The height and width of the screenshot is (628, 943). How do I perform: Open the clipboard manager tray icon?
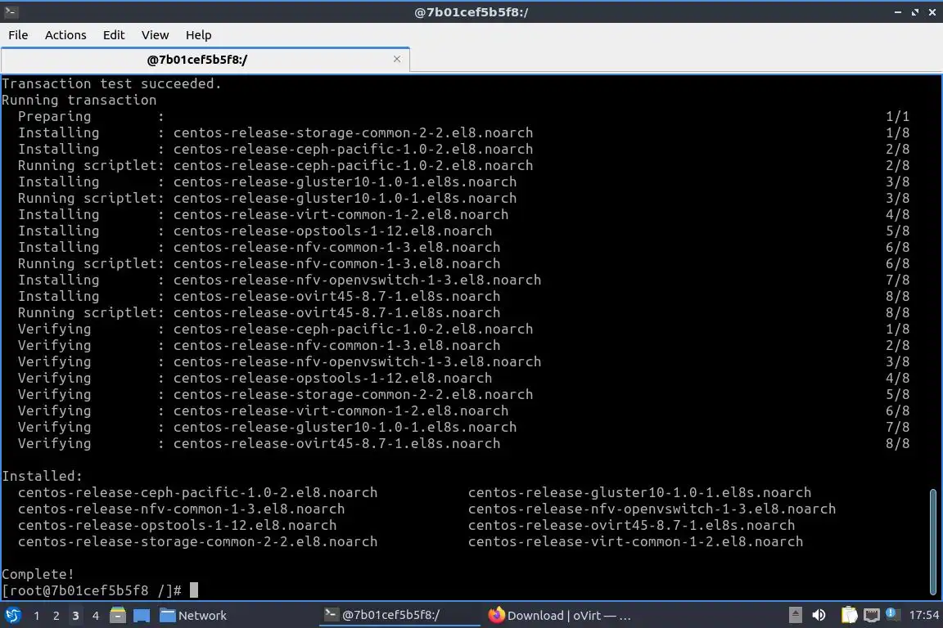(x=849, y=615)
